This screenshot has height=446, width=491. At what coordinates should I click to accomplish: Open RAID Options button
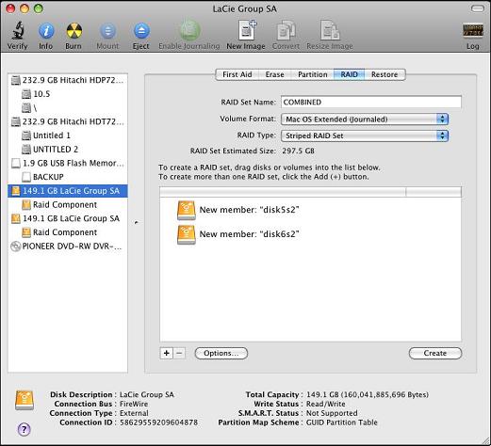coord(221,353)
